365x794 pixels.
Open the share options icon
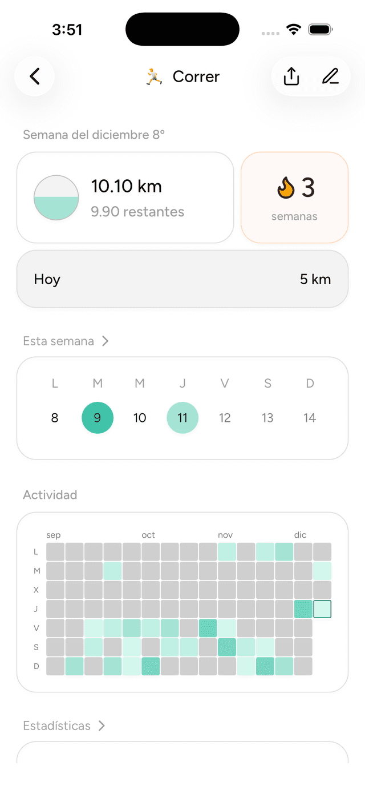tap(291, 76)
